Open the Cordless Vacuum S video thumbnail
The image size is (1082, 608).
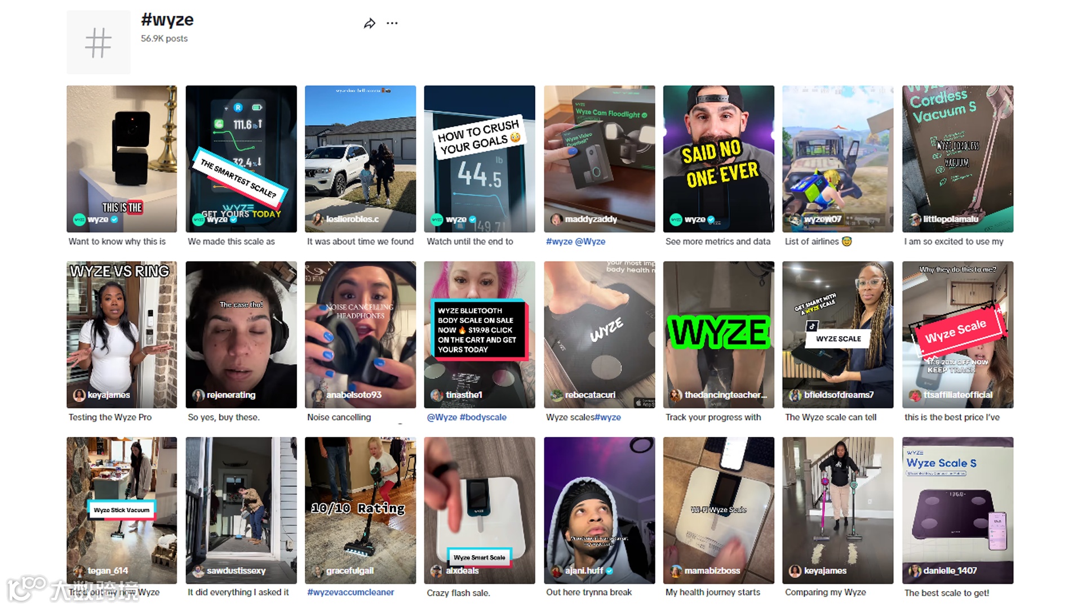pyautogui.click(x=957, y=159)
